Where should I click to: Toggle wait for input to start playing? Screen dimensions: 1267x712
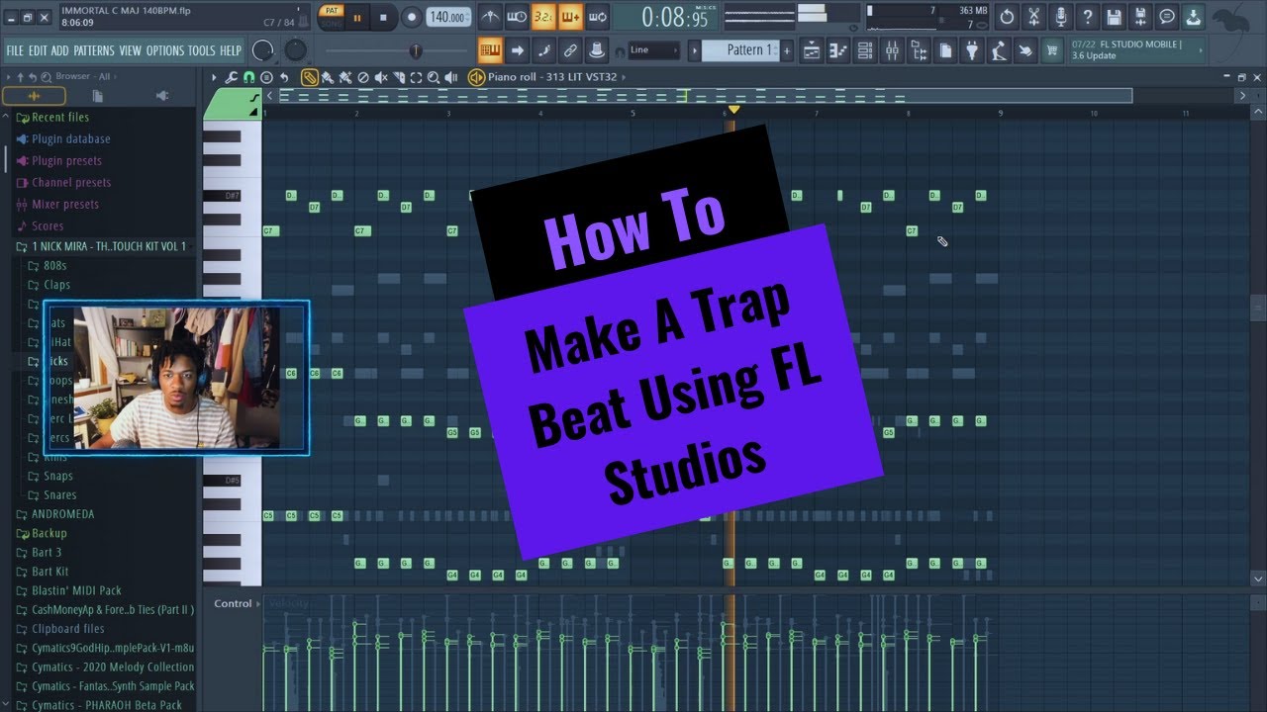[x=517, y=17]
